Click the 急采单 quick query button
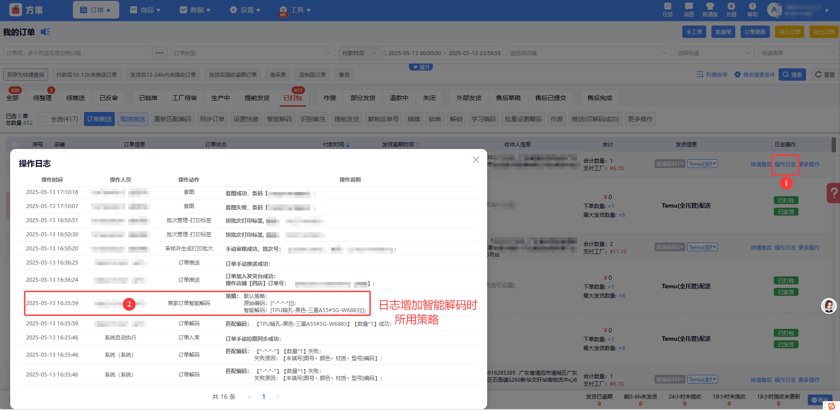 pos(278,75)
